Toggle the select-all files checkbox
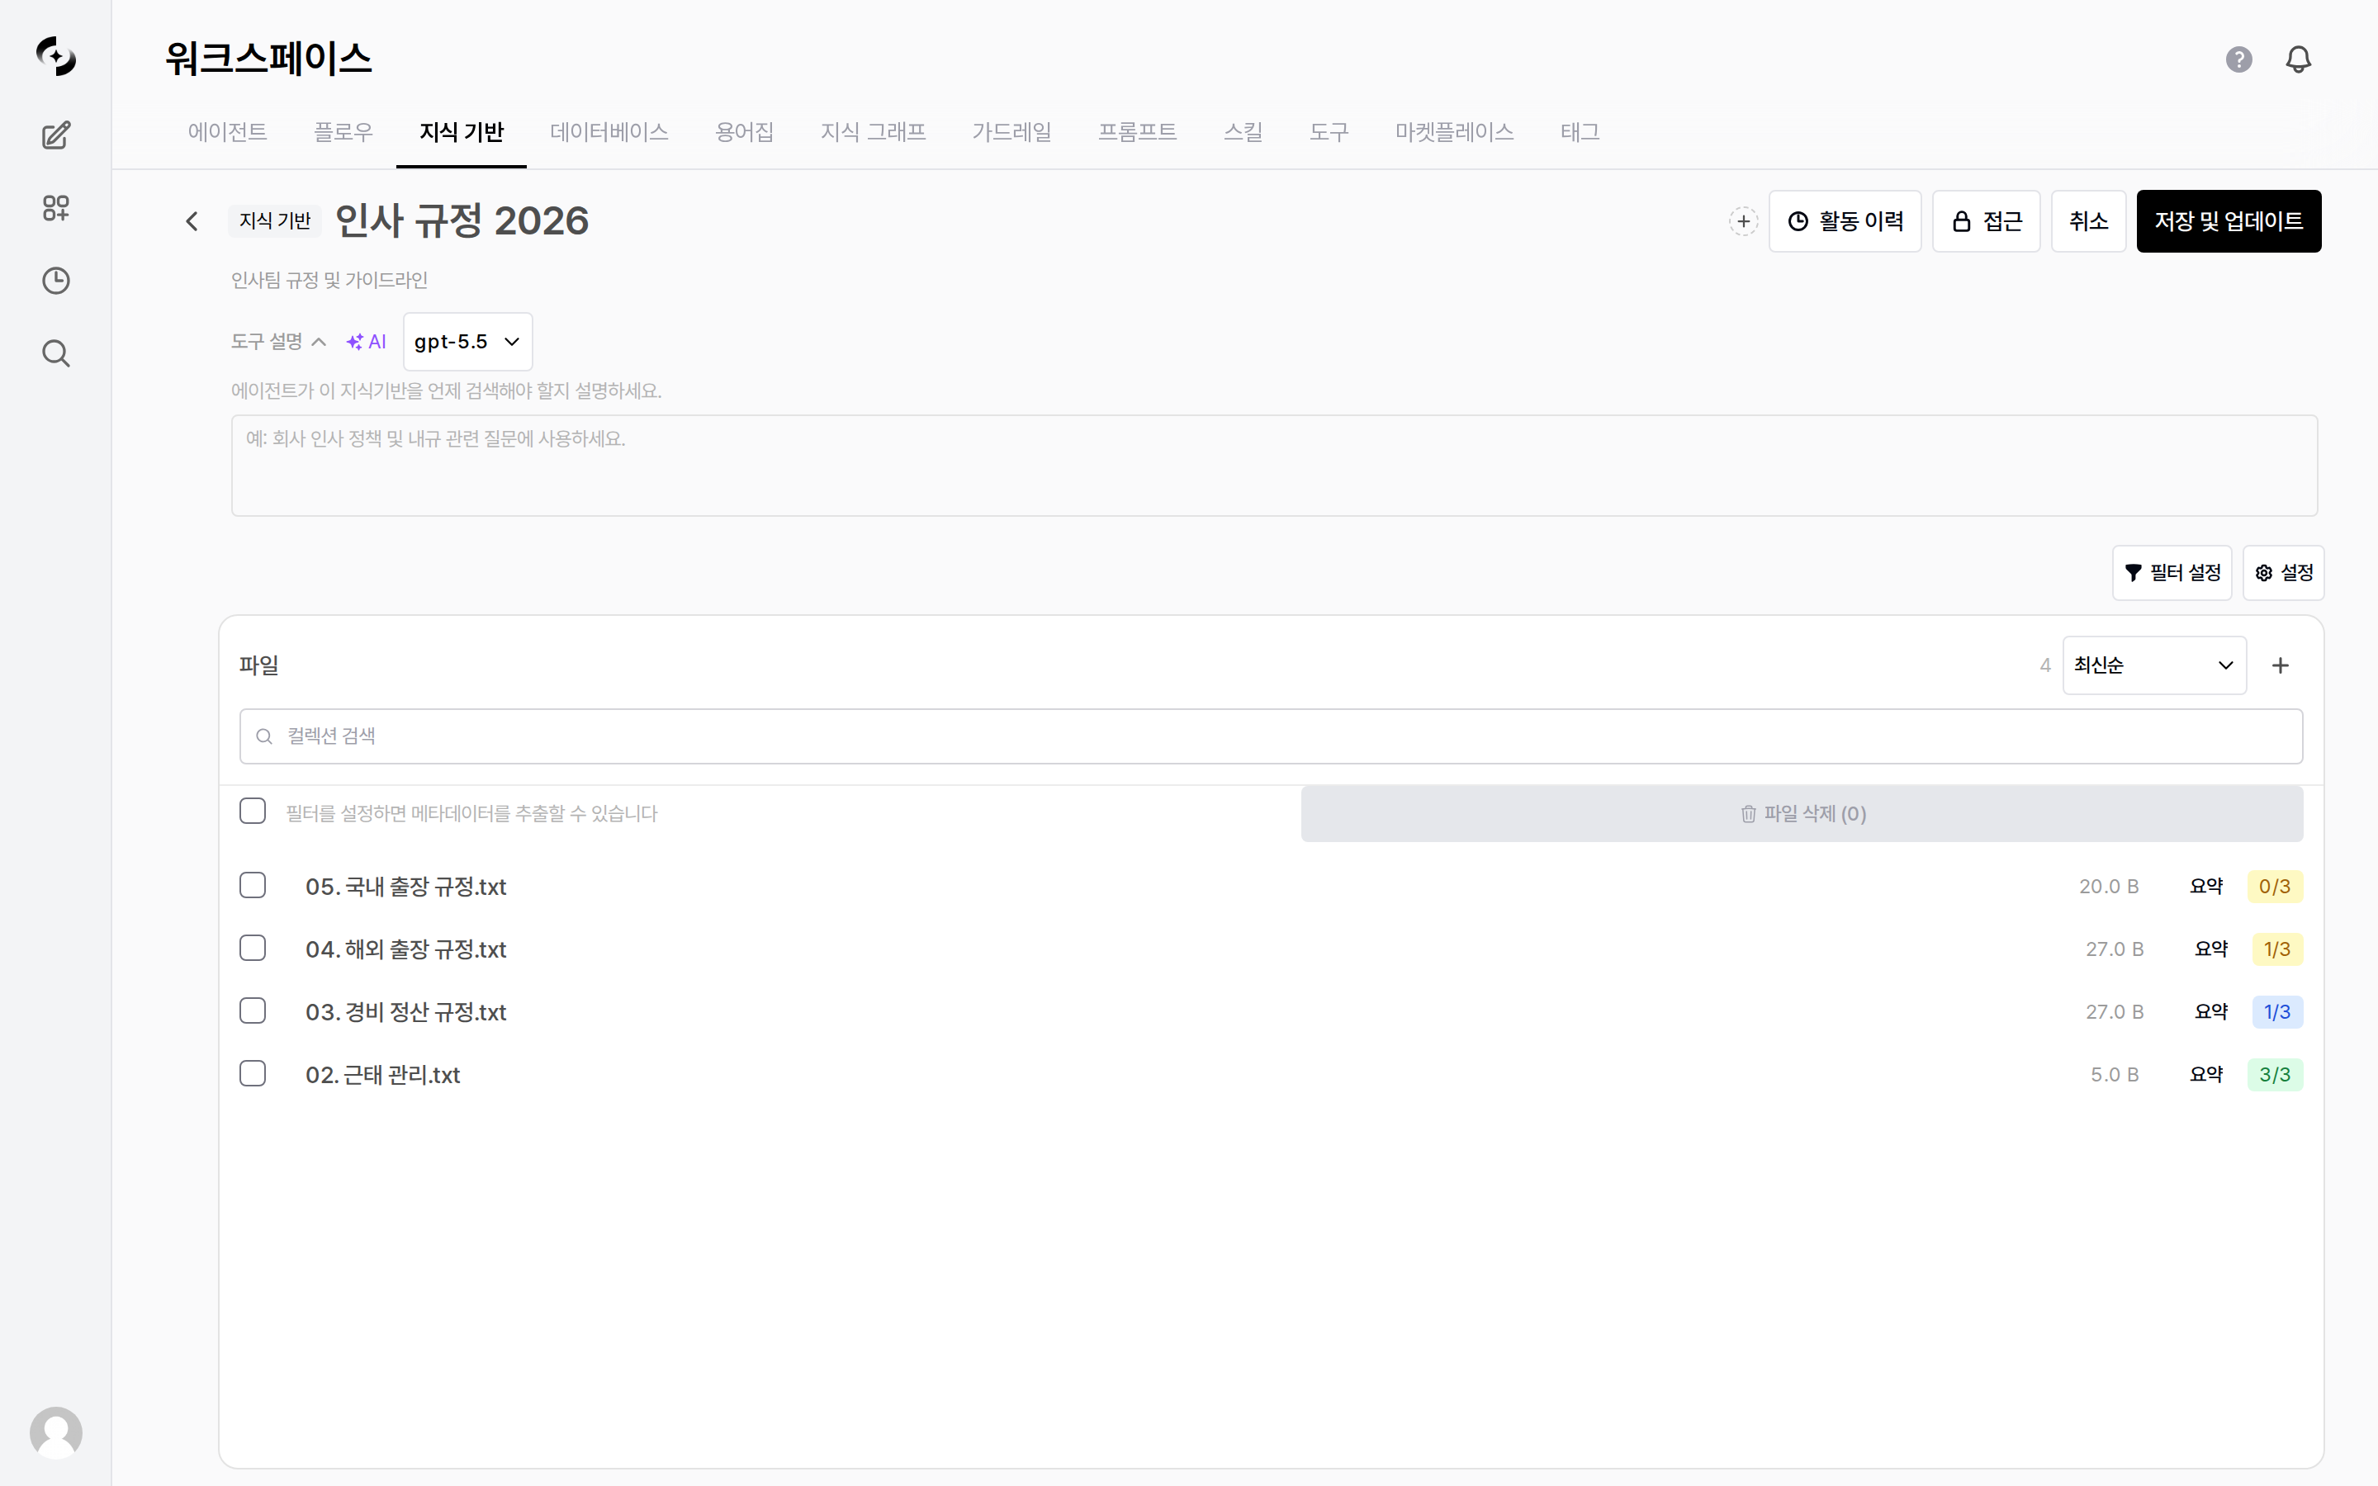The width and height of the screenshot is (2378, 1486). [253, 812]
